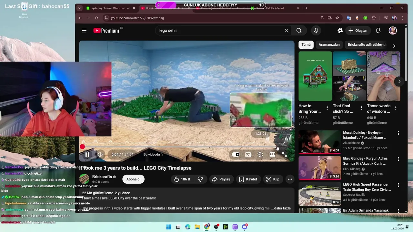Screen dimensions: 413x232
Task: Select the 'Tümü' filter chip
Action: click(306, 45)
